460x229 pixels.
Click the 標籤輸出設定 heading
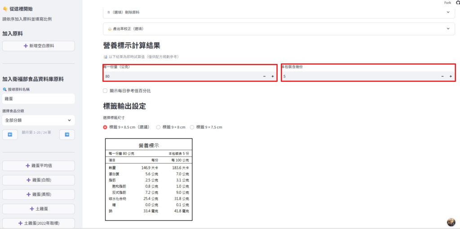pyautogui.click(x=125, y=106)
